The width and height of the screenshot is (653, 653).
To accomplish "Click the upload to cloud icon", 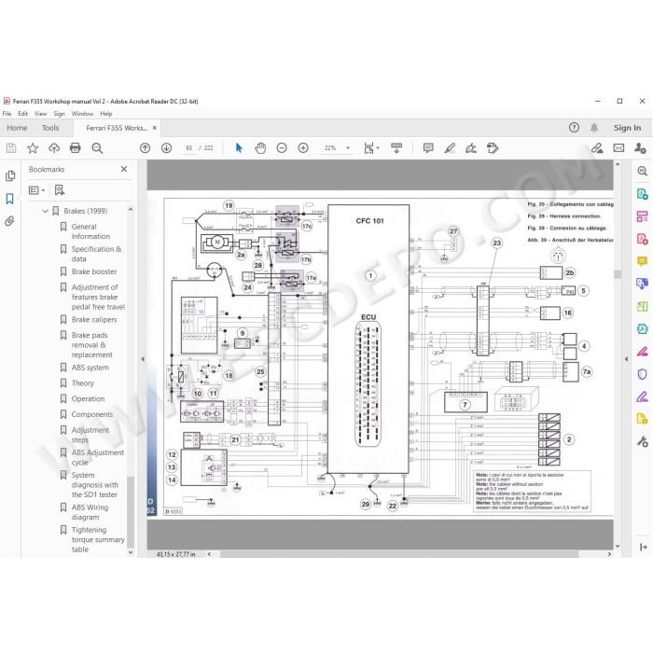I will tap(54, 148).
